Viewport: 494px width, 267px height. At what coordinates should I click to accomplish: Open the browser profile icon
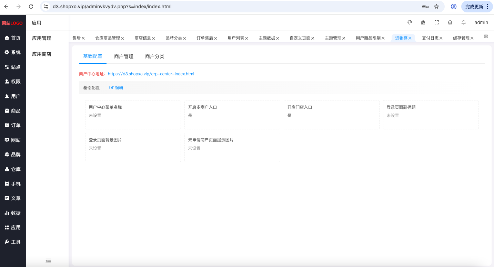454,7
